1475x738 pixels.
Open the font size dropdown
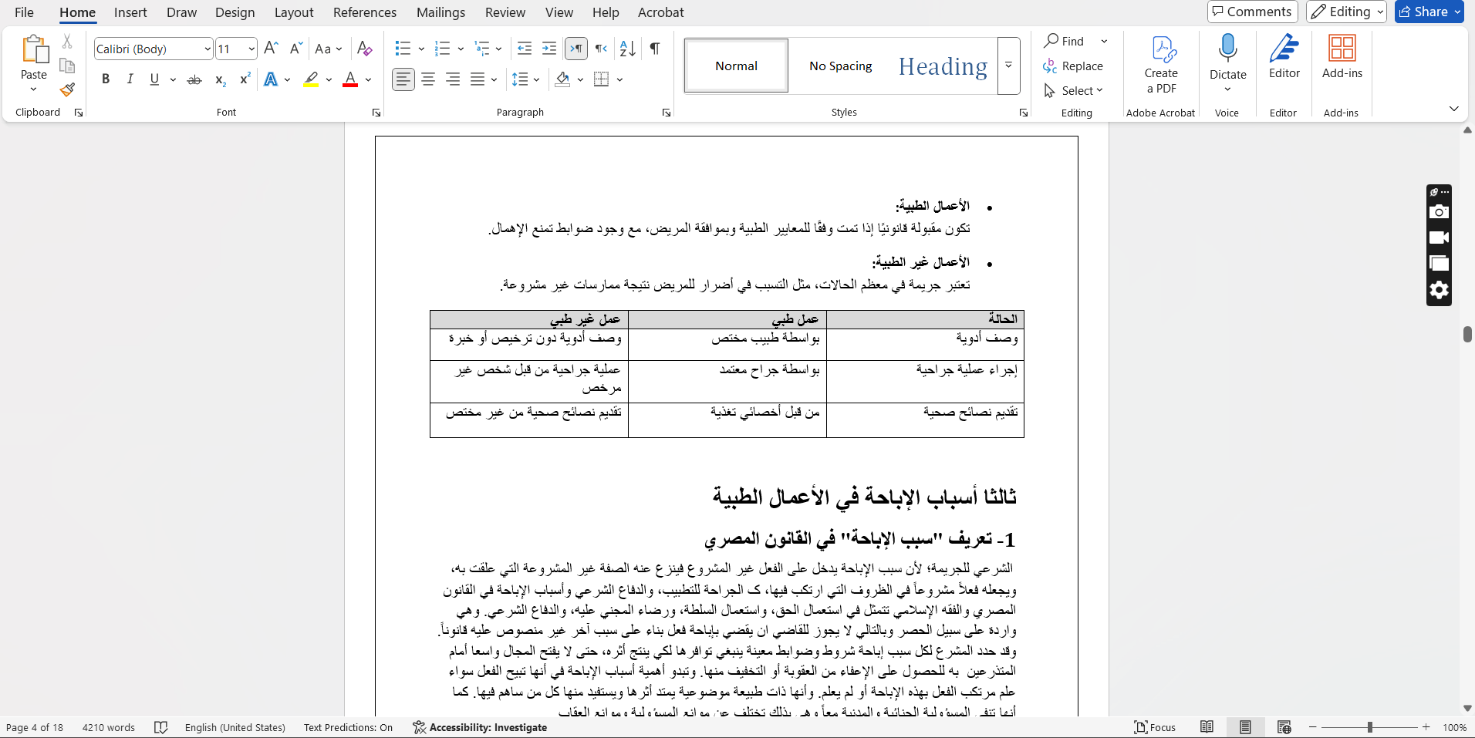[x=251, y=49]
